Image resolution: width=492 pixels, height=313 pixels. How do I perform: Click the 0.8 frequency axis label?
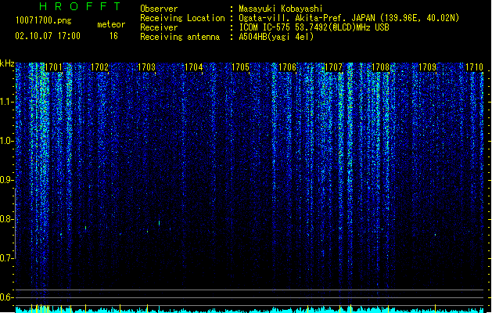[6, 219]
